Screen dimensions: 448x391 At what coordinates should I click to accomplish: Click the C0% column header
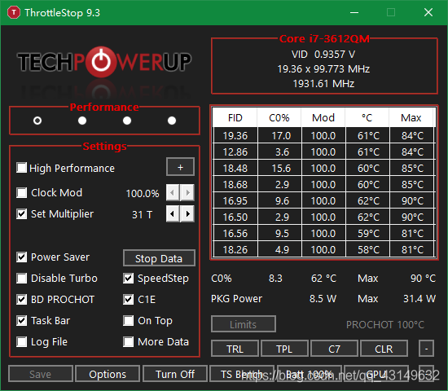pos(279,118)
